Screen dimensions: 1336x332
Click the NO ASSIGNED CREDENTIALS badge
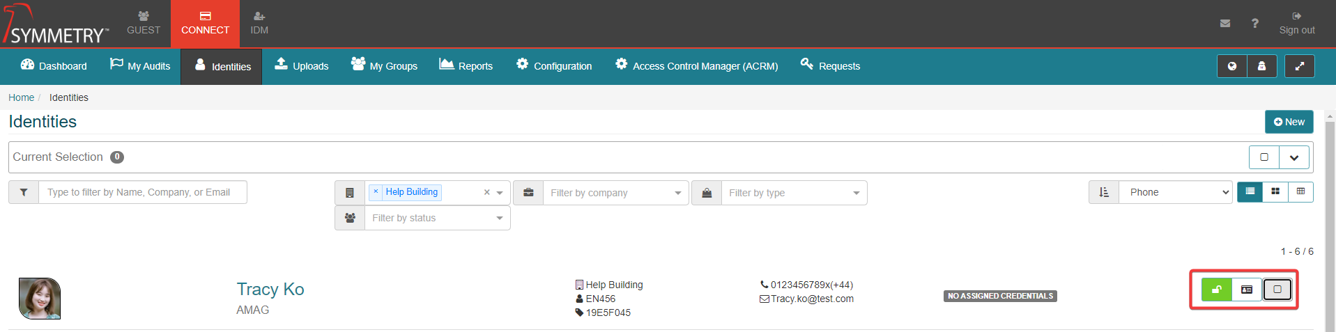1000,296
